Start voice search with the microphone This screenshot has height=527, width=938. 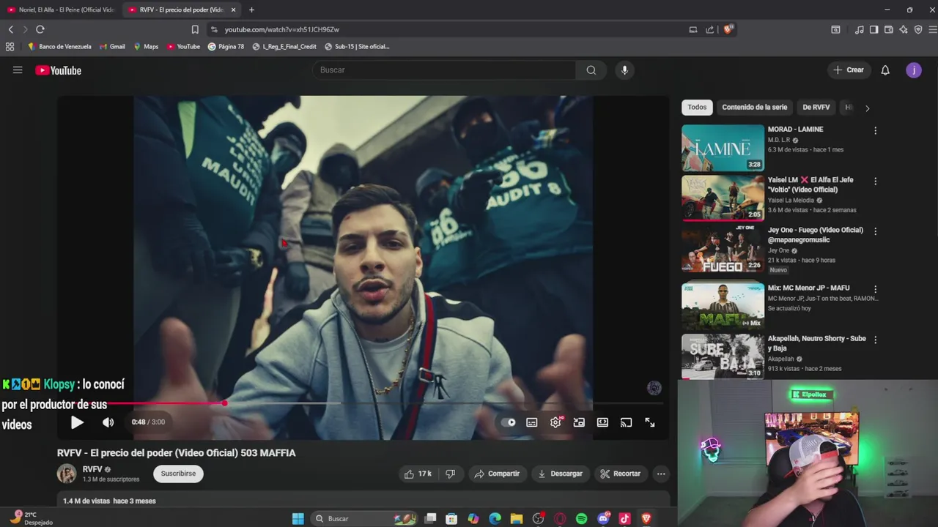click(x=624, y=70)
